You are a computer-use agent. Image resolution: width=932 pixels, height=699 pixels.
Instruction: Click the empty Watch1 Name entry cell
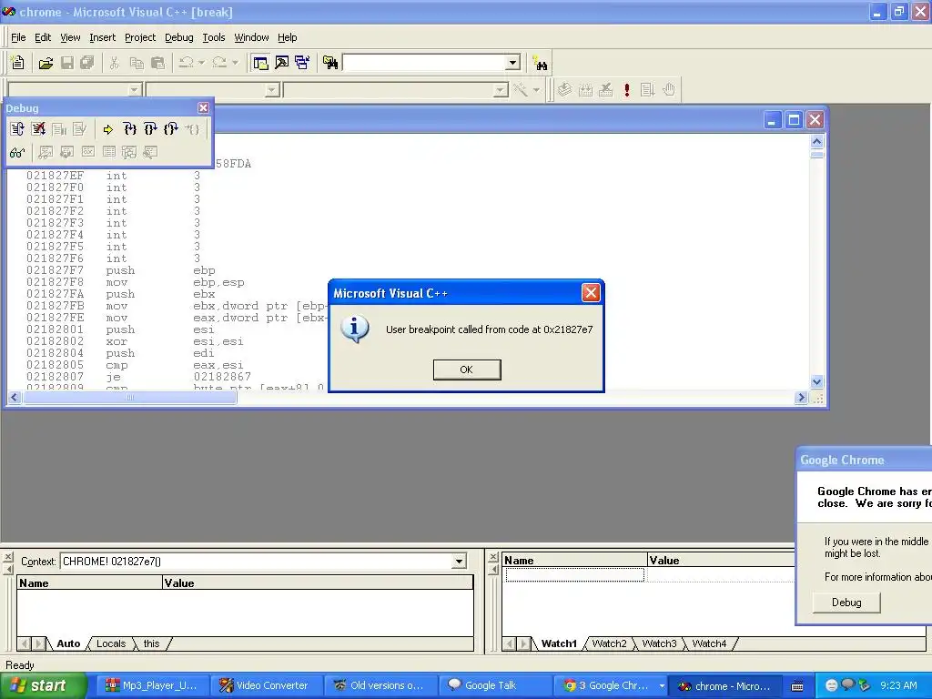click(575, 574)
